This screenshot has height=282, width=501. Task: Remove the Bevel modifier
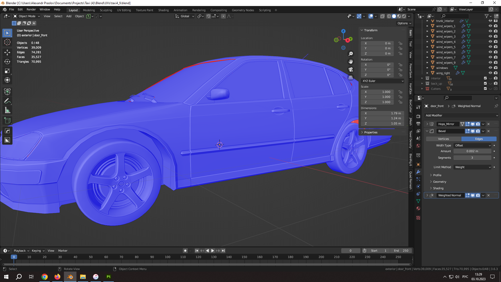click(x=488, y=131)
